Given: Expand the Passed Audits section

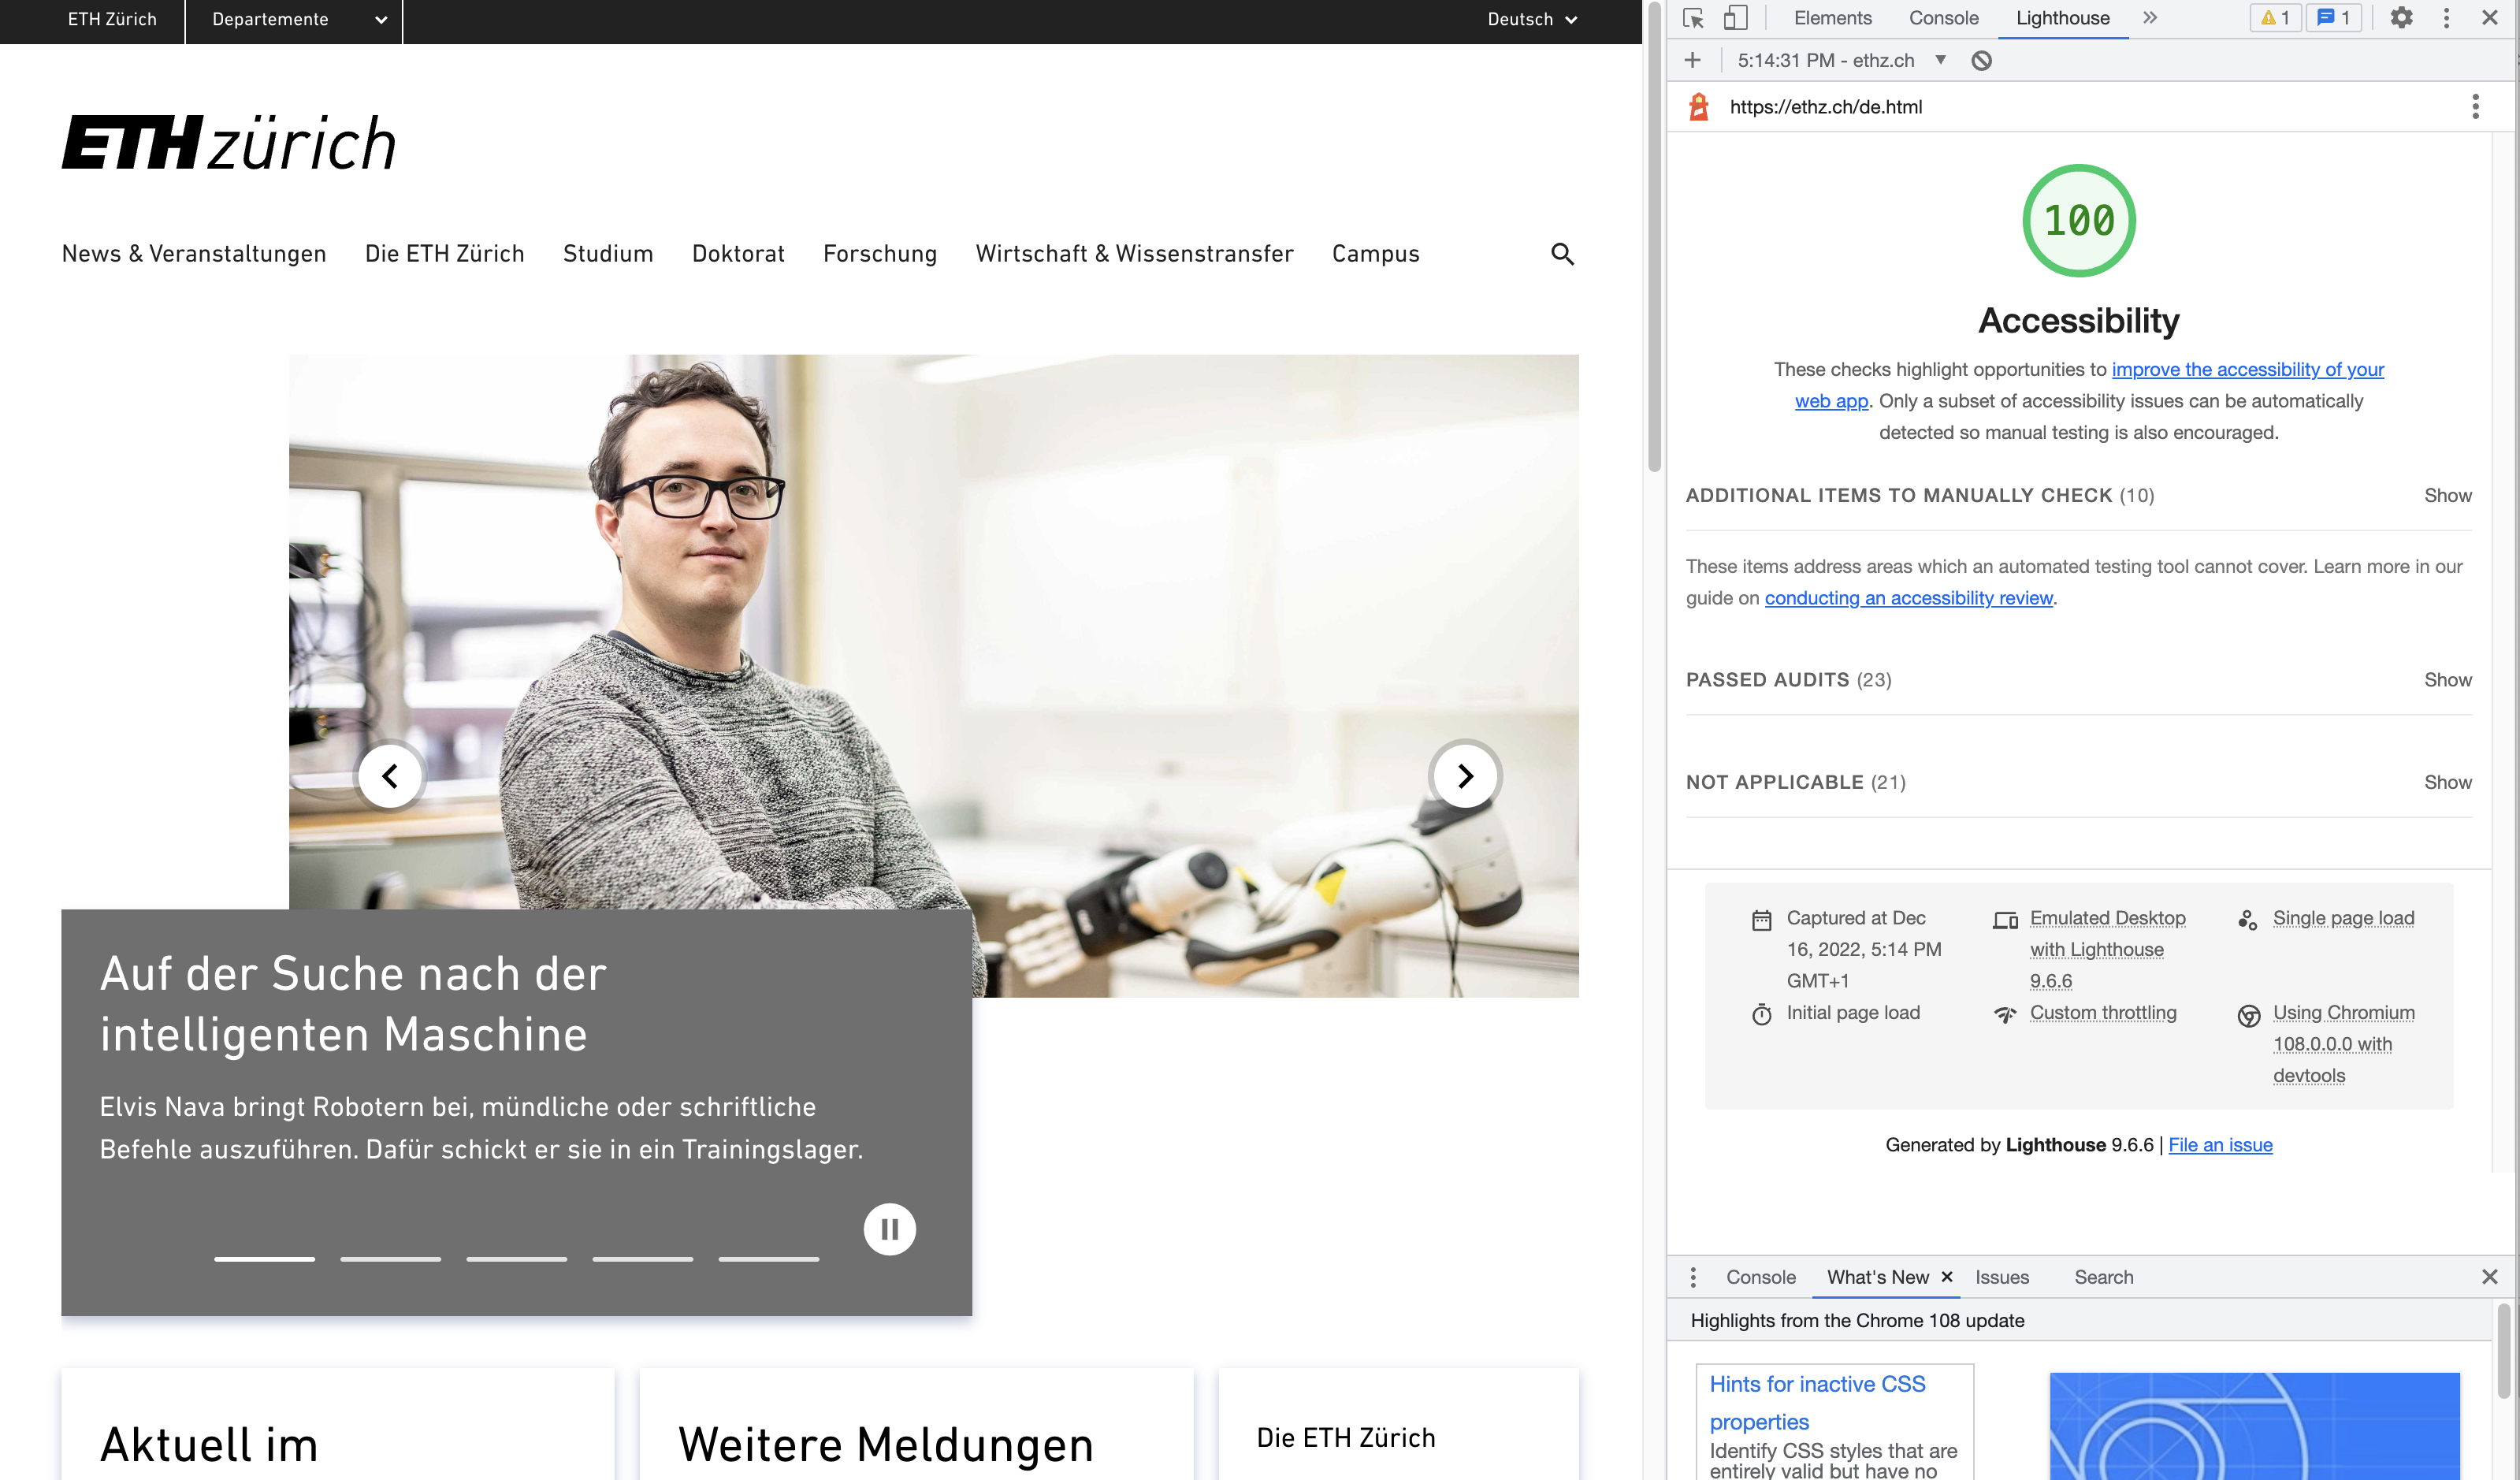Looking at the screenshot, I should tap(2078, 679).
